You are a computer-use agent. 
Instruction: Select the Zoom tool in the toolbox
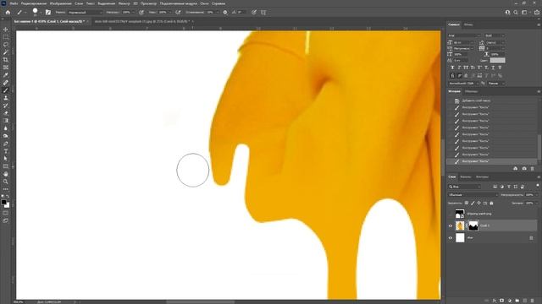click(x=6, y=182)
